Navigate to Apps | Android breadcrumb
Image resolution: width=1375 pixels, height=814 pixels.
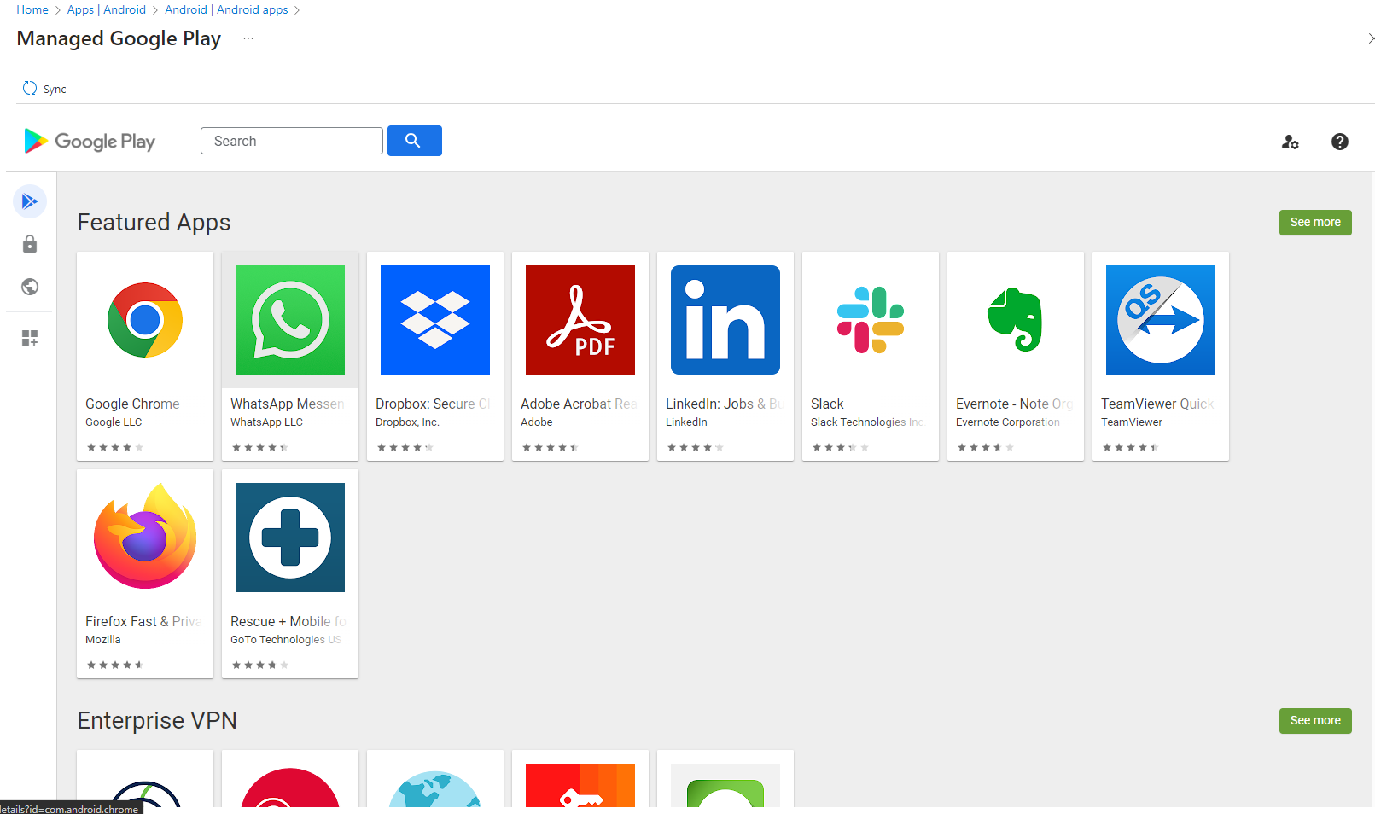tap(107, 9)
